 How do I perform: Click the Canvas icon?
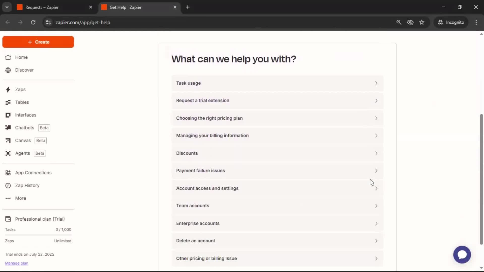pos(8,141)
